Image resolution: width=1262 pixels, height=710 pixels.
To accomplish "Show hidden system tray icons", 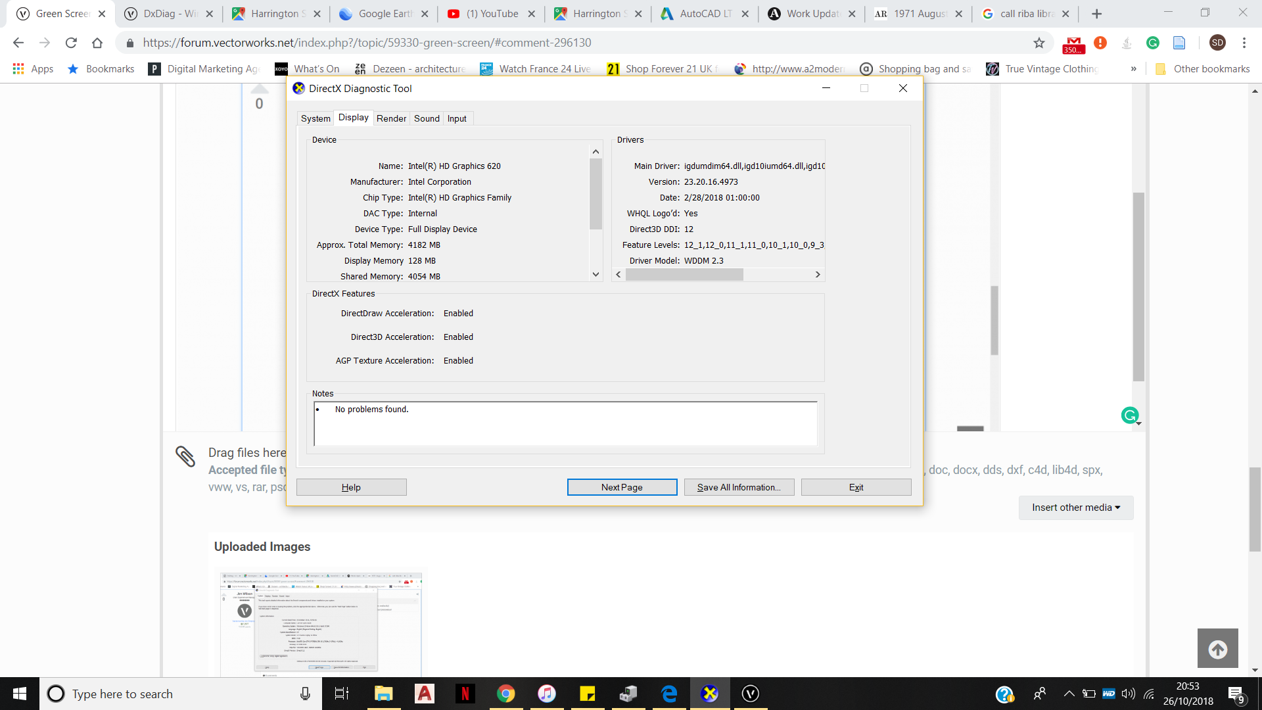I will pyautogui.click(x=1069, y=694).
